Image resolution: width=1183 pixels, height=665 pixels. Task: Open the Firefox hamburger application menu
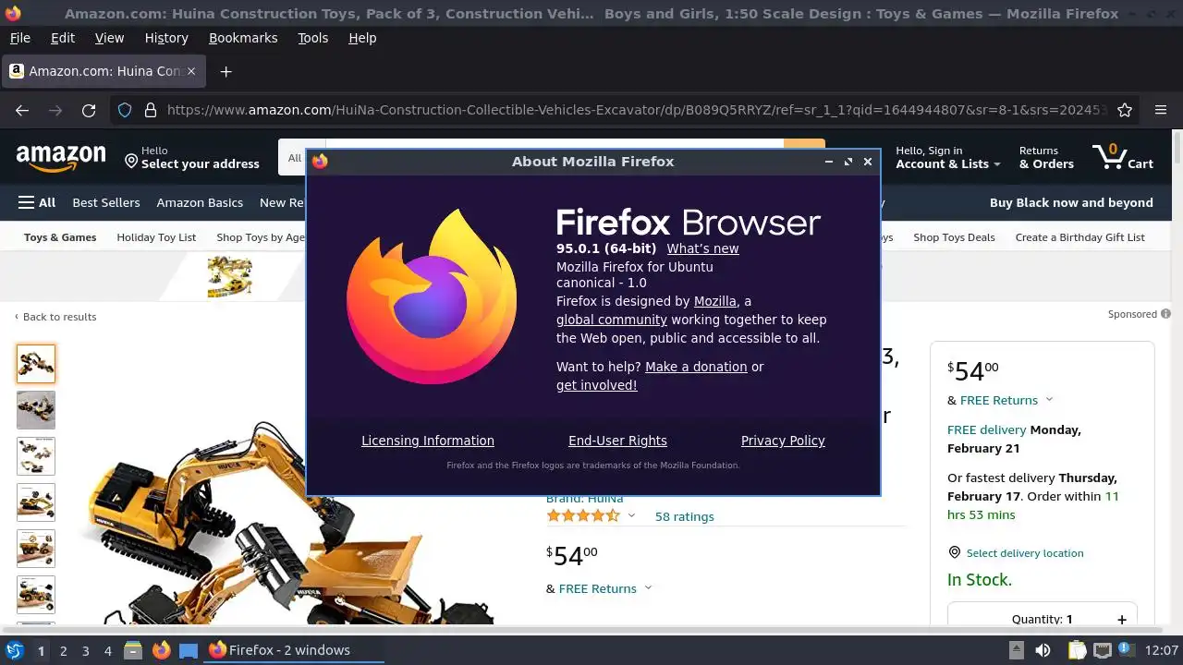click(x=1161, y=110)
